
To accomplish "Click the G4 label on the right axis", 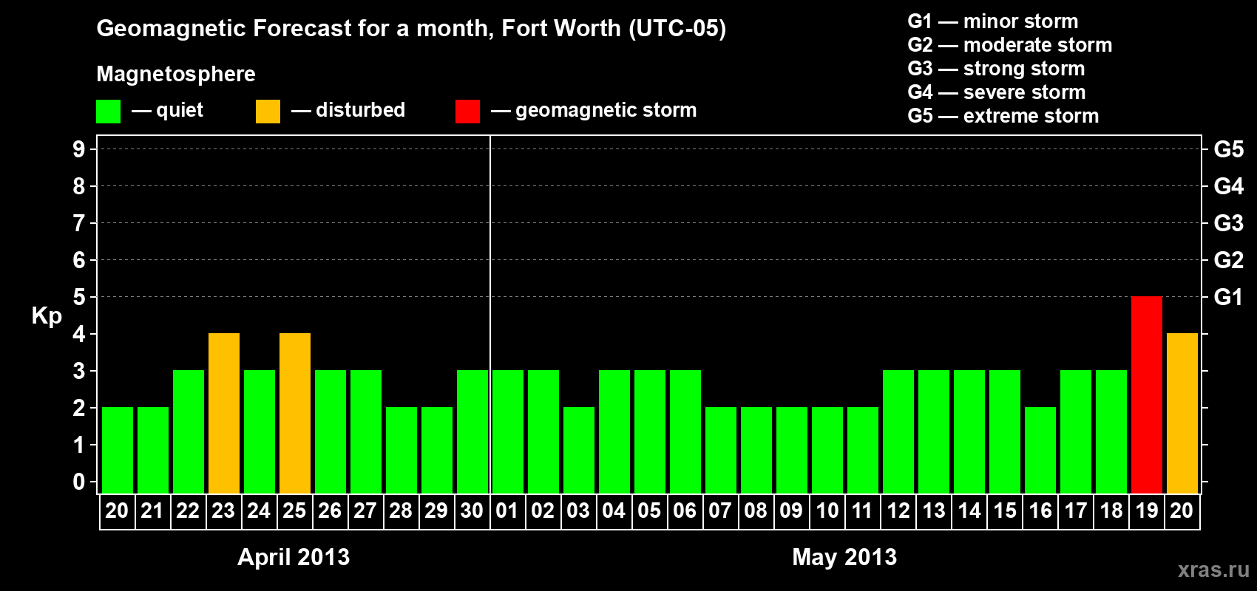I will 1228,186.
